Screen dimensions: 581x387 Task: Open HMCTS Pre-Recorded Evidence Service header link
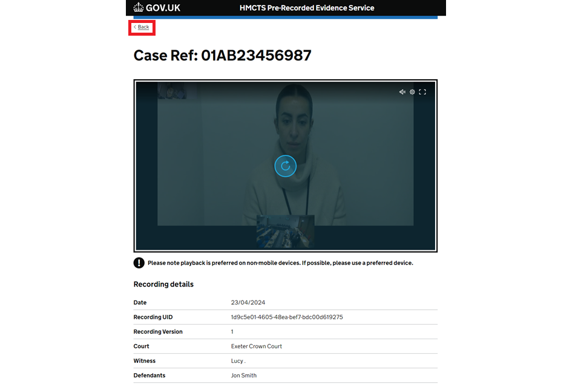[x=307, y=8]
